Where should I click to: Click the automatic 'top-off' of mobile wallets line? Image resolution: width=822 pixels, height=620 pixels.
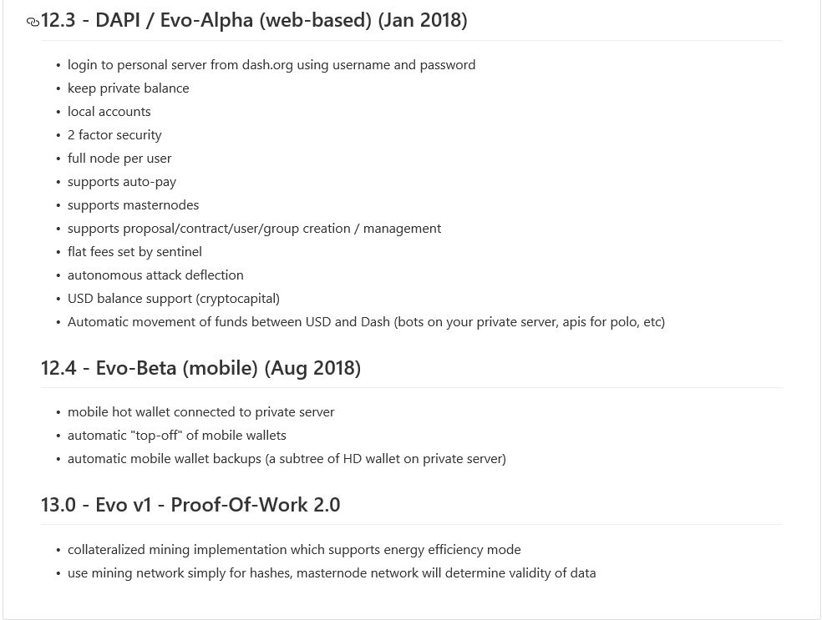tap(177, 436)
